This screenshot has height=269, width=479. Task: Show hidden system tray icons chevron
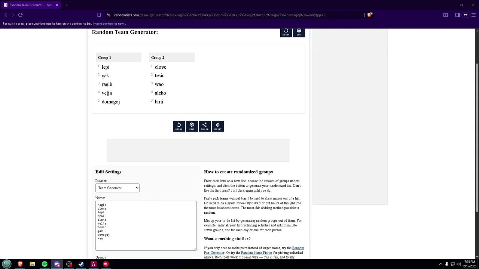point(440,264)
